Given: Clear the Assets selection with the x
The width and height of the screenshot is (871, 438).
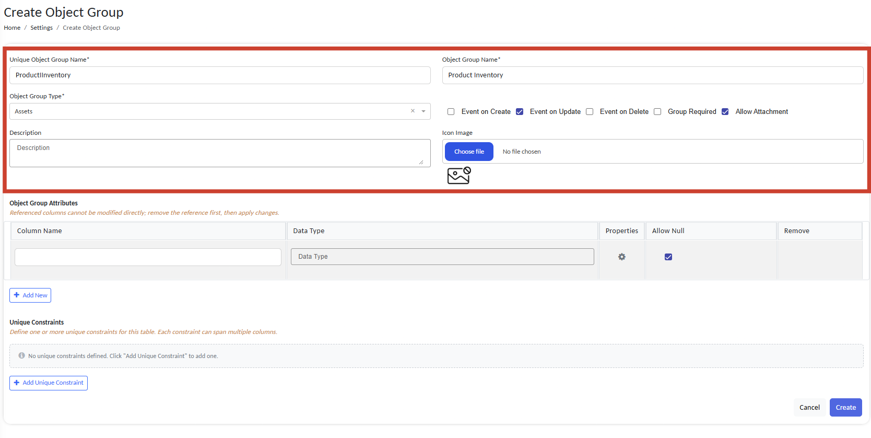Looking at the screenshot, I should pyautogui.click(x=413, y=111).
